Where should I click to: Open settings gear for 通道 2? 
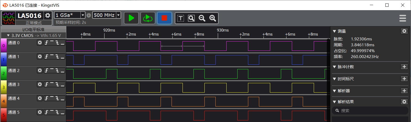[40, 70]
